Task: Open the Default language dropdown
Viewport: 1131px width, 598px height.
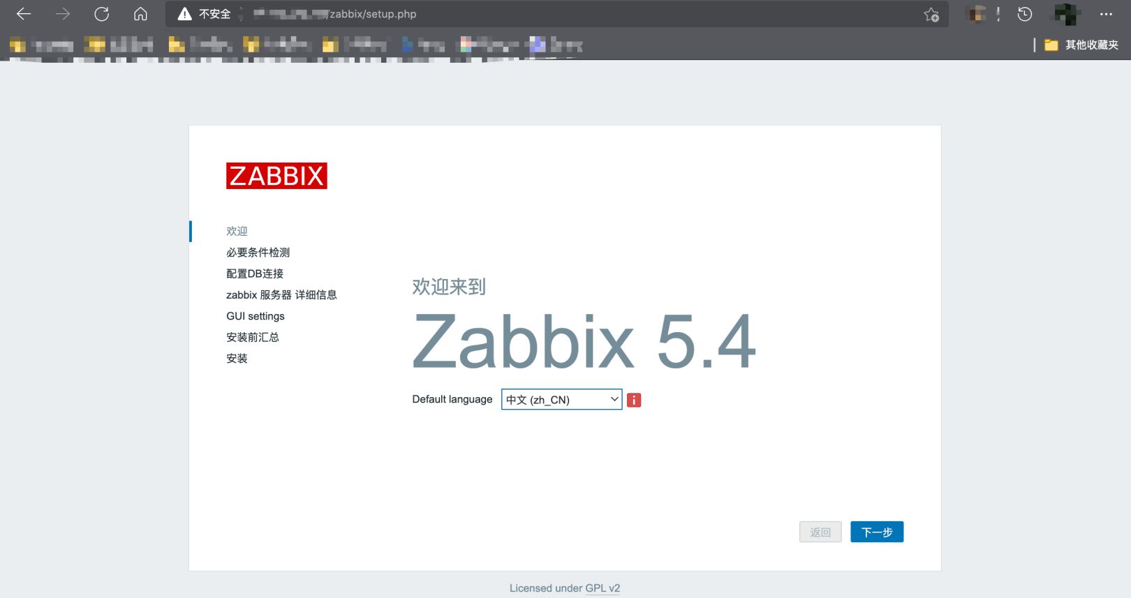Action: click(x=561, y=399)
